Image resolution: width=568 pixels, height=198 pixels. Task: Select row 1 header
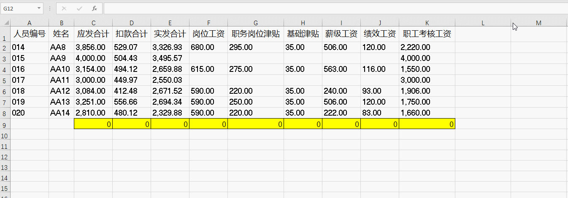point(5,34)
